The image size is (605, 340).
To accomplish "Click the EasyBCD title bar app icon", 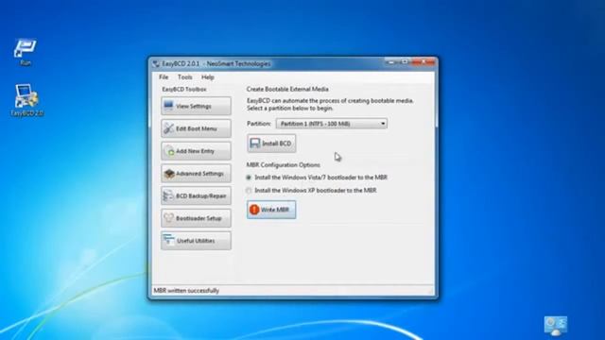I will (x=156, y=63).
